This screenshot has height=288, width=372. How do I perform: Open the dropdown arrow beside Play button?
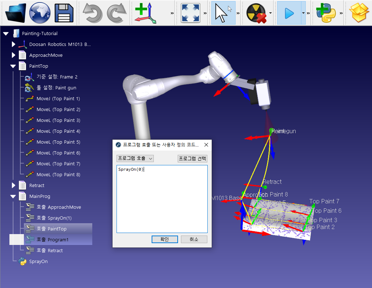(x=303, y=13)
